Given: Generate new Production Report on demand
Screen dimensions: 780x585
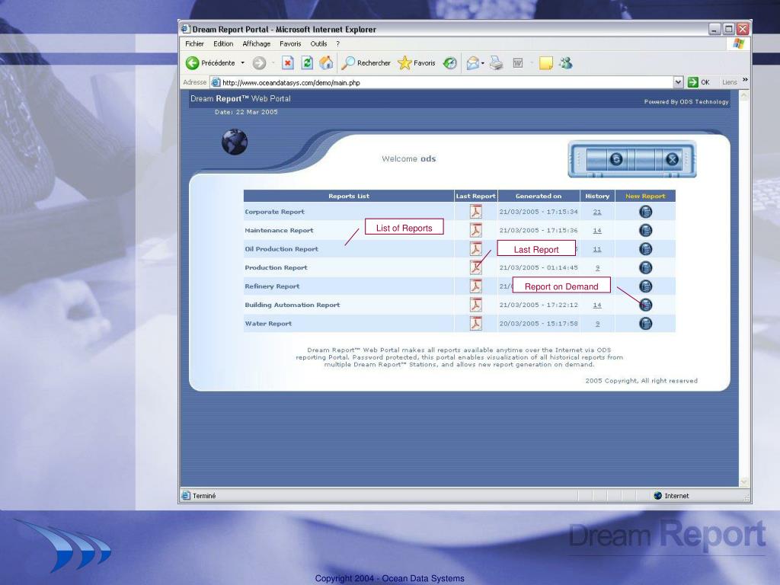Looking at the screenshot, I should click(x=645, y=267).
